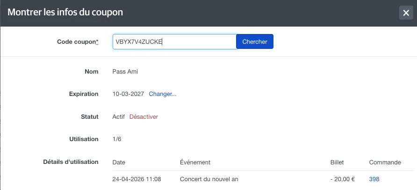Click the Nom label
The width and height of the screenshot is (417, 190).
click(x=92, y=72)
